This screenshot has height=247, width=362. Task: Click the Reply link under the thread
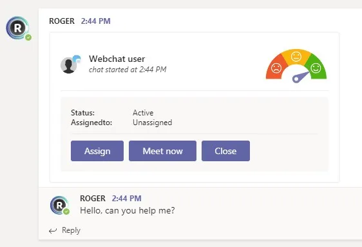(71, 230)
